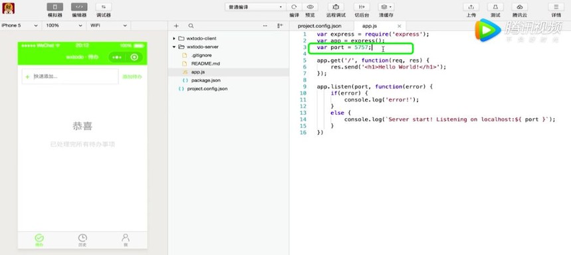Close the app.js editor tab
This screenshot has width=571, height=255.
coord(399,26)
